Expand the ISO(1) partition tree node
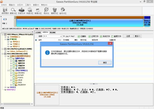This screenshot has height=109, width=154. click(x=5, y=87)
